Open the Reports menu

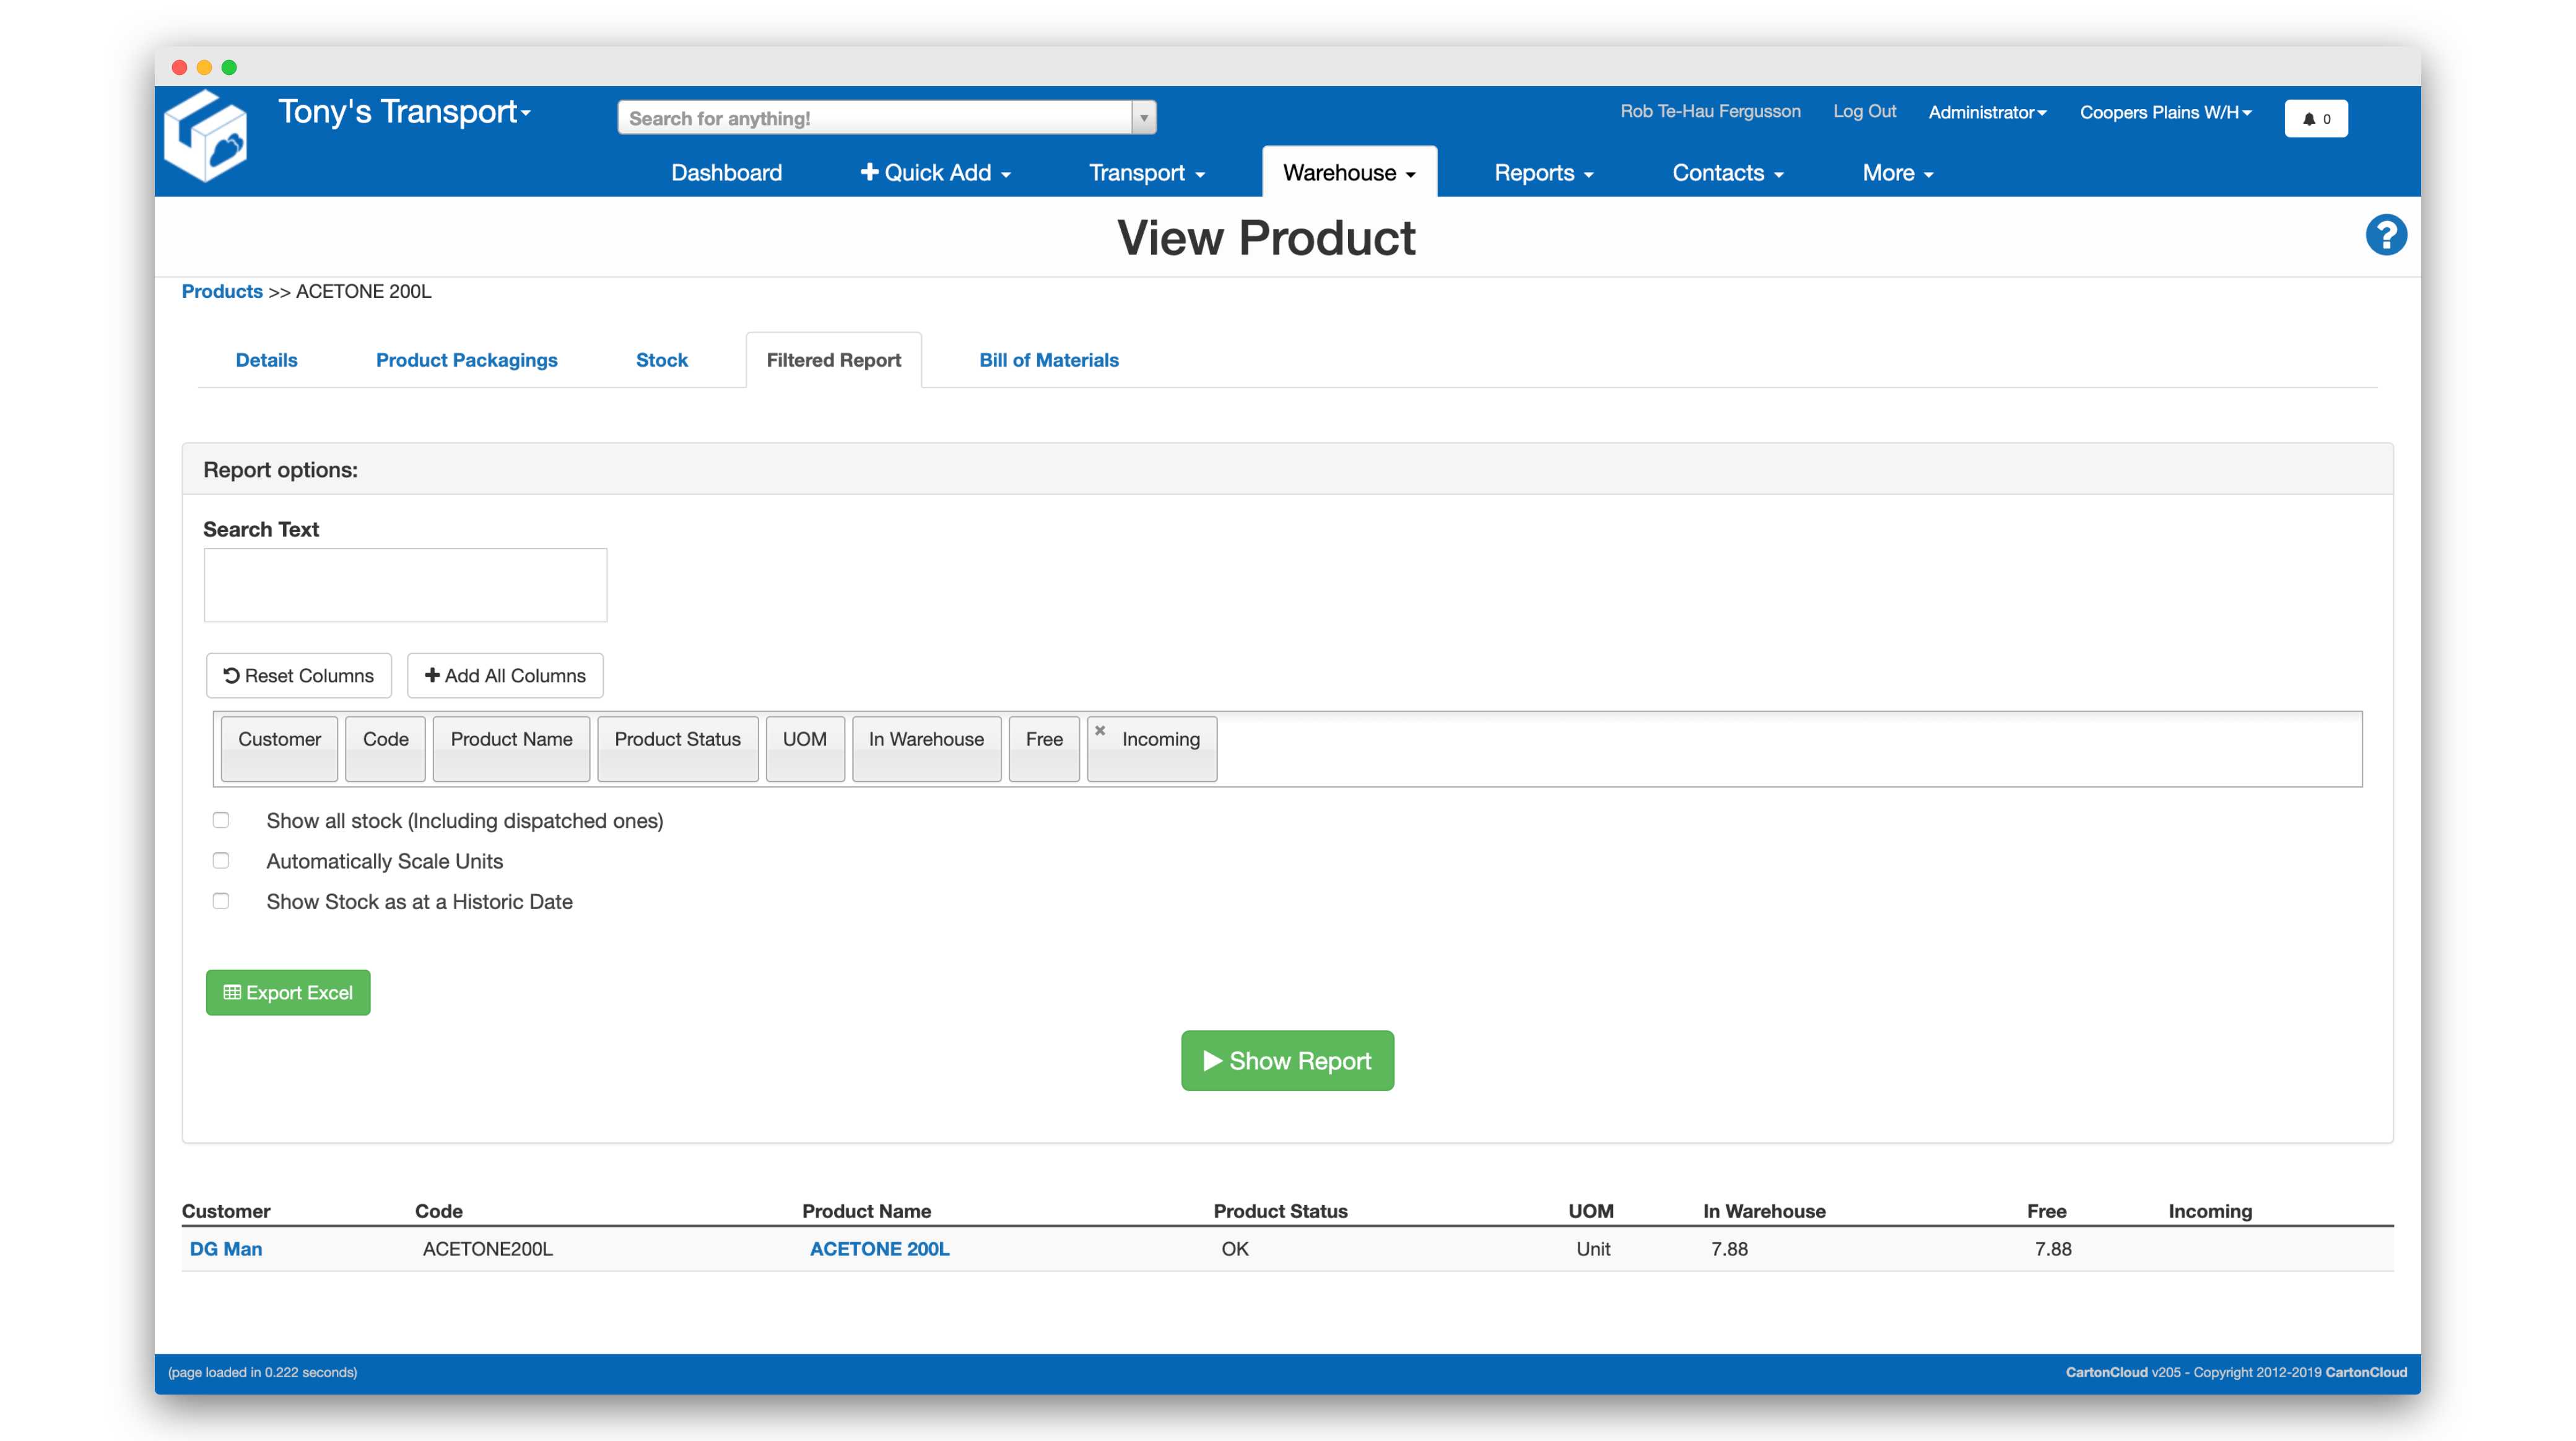coord(1542,173)
